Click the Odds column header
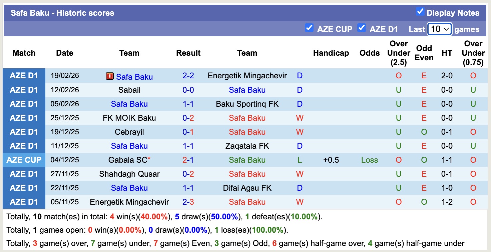The height and width of the screenshot is (252, 491). (x=370, y=53)
